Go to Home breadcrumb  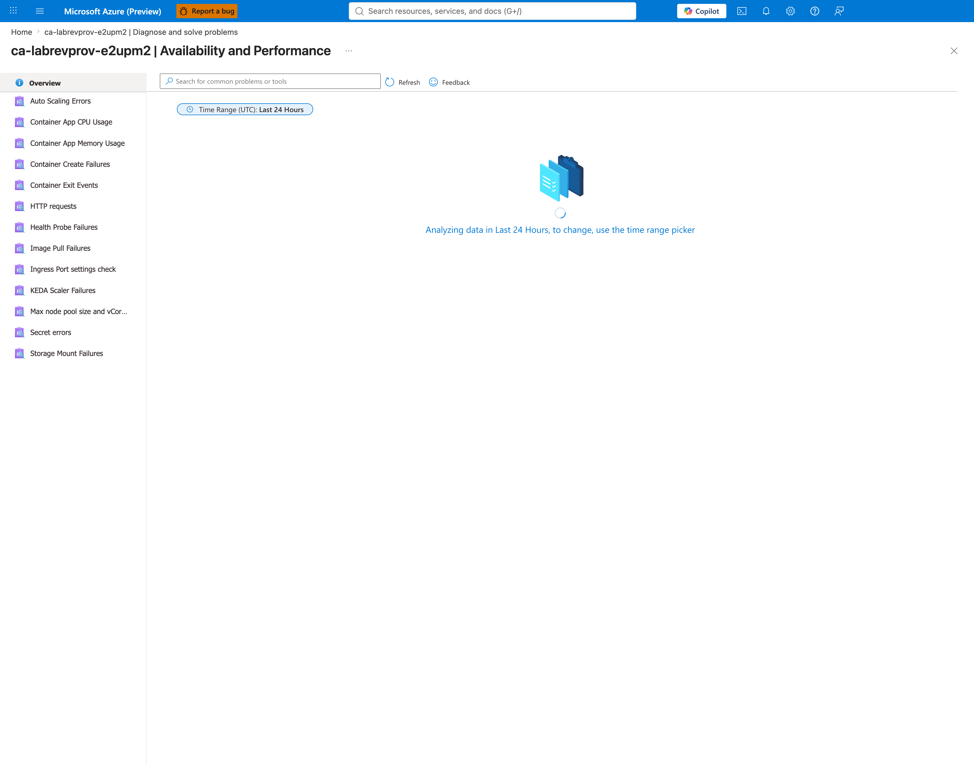click(x=22, y=32)
